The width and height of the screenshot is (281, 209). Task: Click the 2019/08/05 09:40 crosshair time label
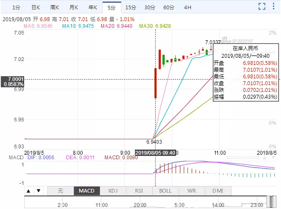156,153
